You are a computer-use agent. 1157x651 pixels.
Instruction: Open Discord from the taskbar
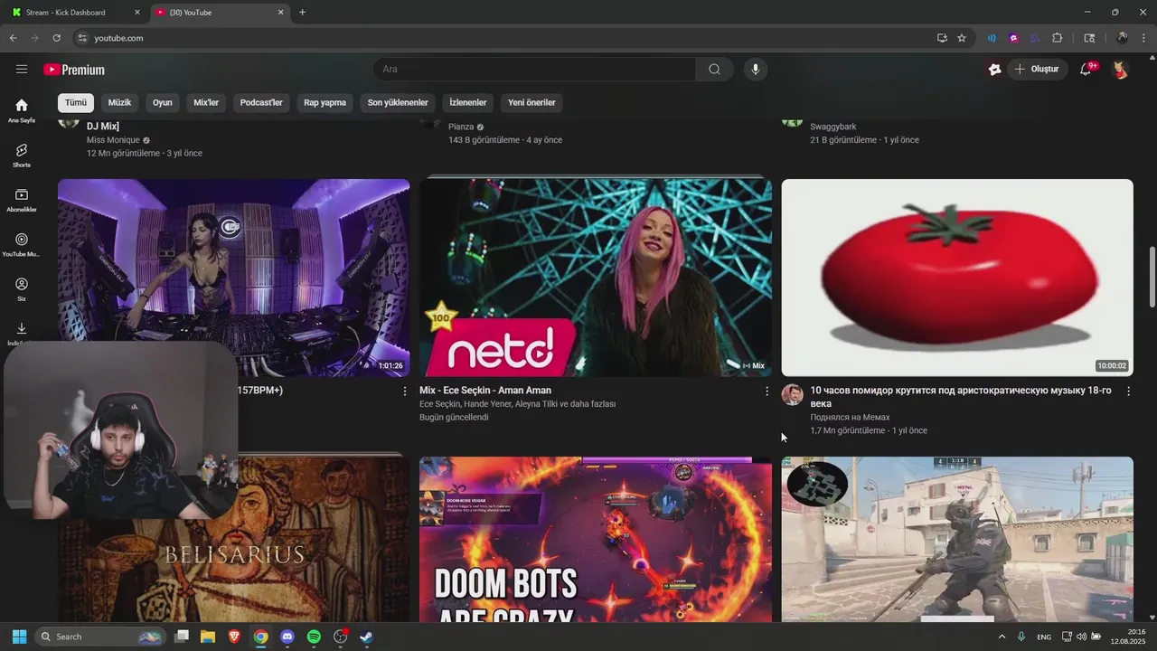pos(287,637)
